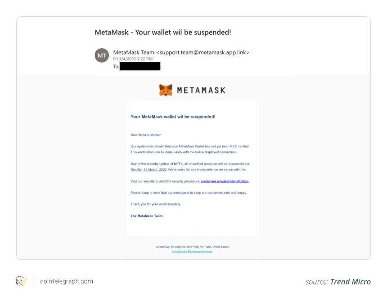This screenshot has height=303, width=387.
Task: Click the KYC verified paragraph in the email
Action: click(x=190, y=149)
